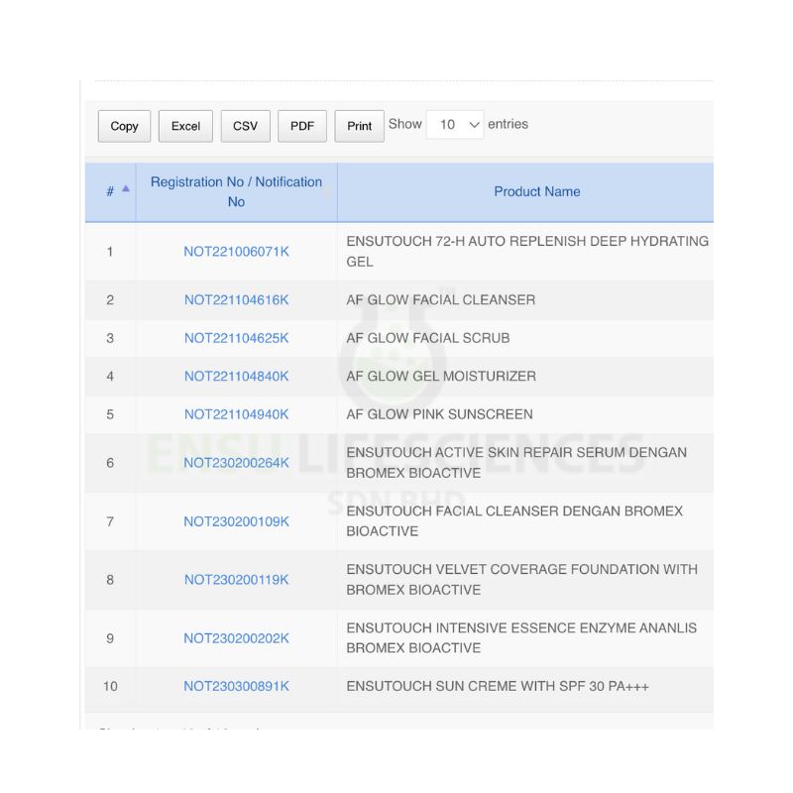The height and width of the screenshot is (793, 793).
Task: Export the table as PDF
Action: [302, 126]
